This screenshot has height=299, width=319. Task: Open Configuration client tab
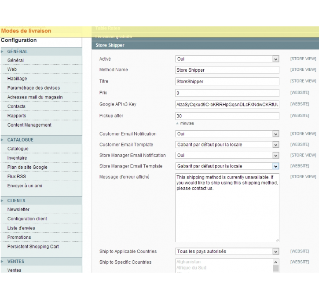pos(41,219)
